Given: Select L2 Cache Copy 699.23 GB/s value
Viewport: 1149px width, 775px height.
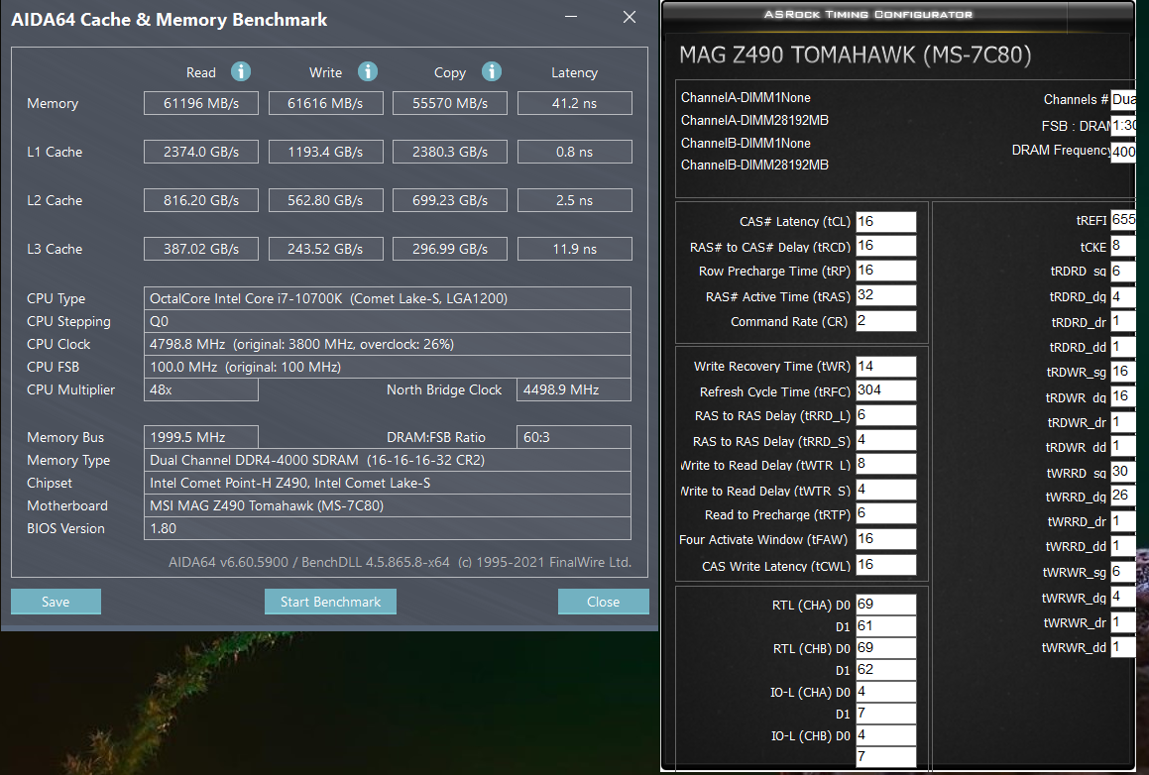Looking at the screenshot, I should 450,200.
